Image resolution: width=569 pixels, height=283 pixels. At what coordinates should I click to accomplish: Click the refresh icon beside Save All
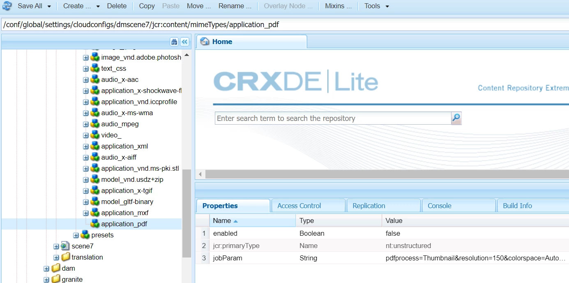[x=7, y=6]
